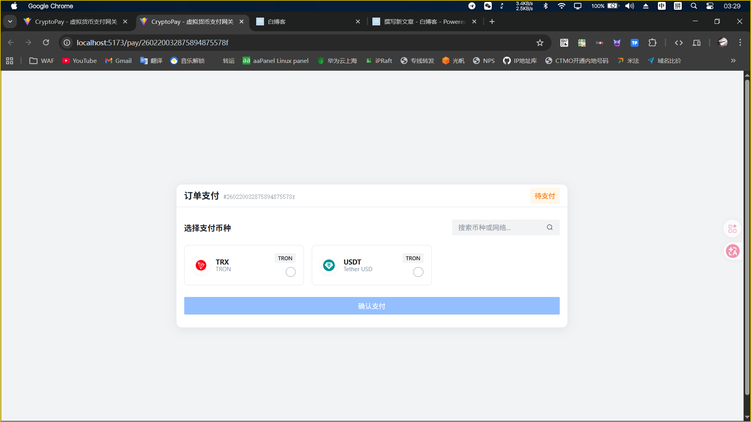Click the search magnifier icon in currency search
This screenshot has height=422, width=751.
click(550, 227)
